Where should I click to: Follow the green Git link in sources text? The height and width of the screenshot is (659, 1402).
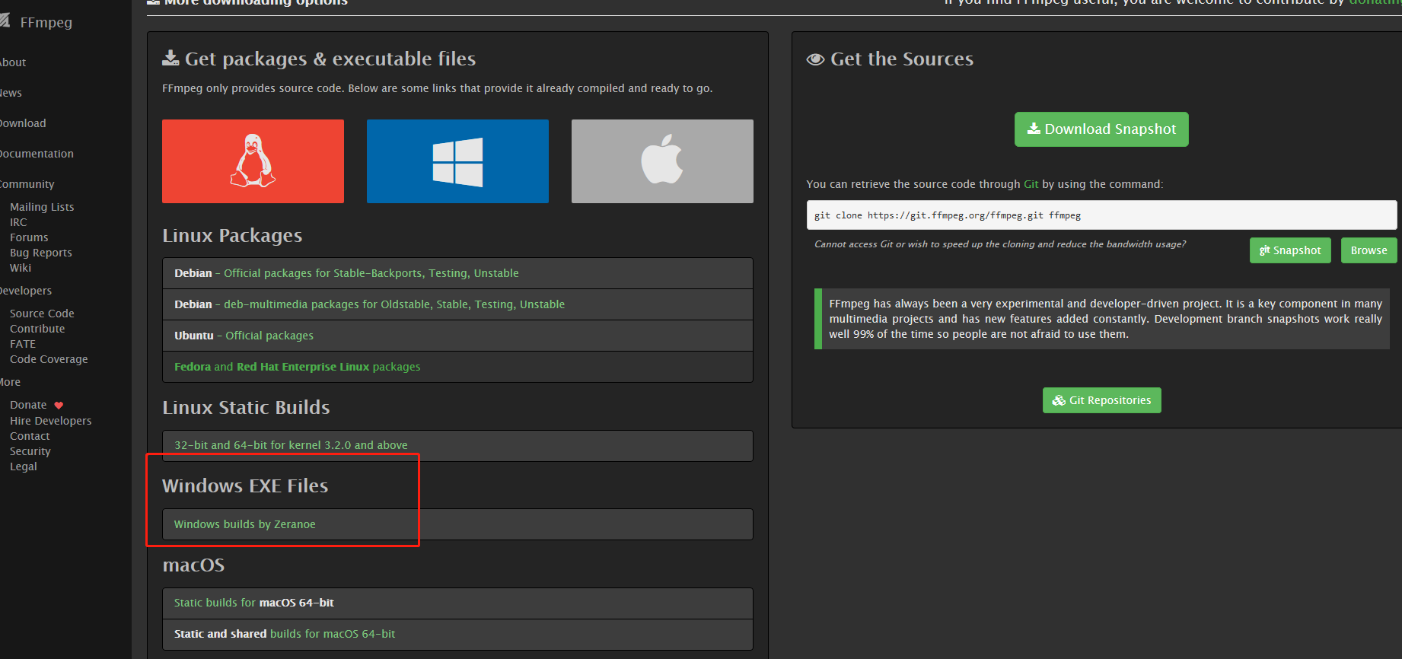coord(1031,184)
